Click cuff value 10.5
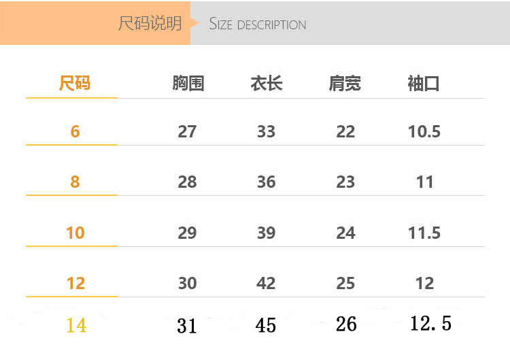Screen dimensions: 510x349 pos(424,131)
